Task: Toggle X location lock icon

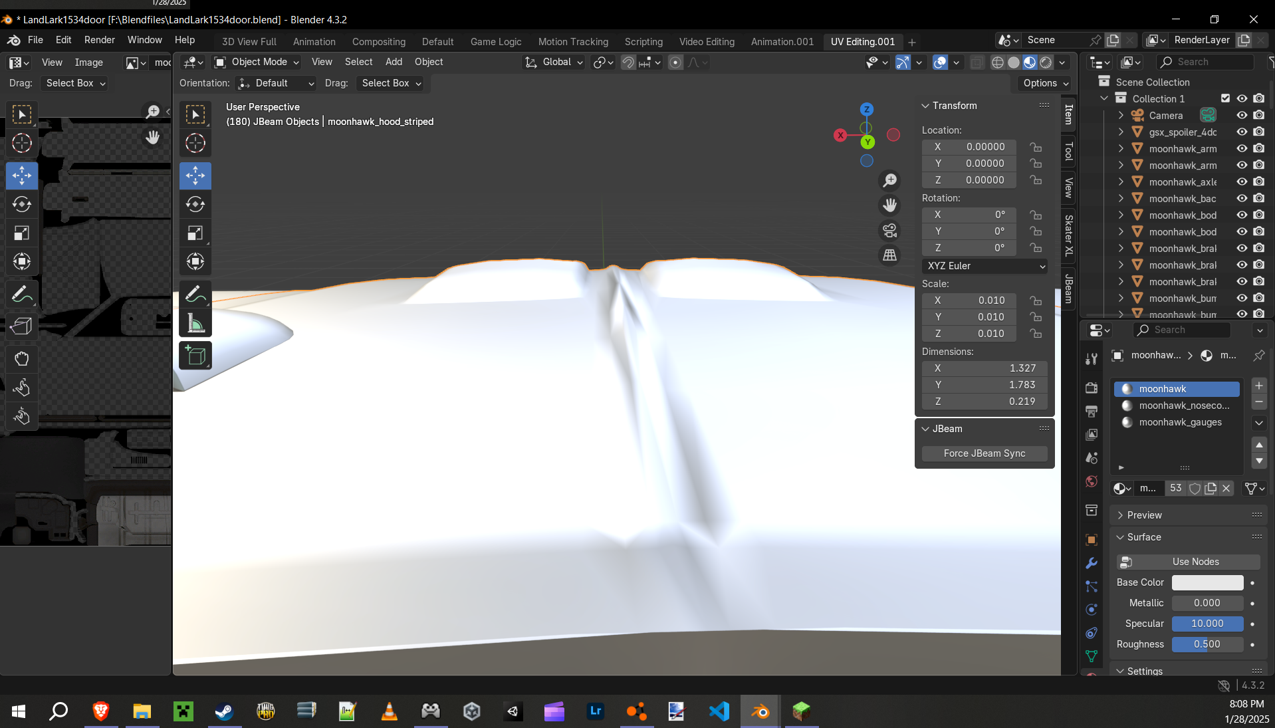Action: coord(1036,147)
